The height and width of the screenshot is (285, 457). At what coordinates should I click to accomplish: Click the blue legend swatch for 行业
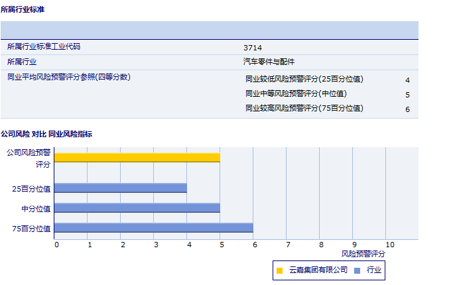(x=357, y=270)
